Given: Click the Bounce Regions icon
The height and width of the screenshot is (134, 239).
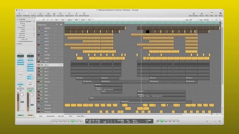Looking at the screenshot, I should point(193,14).
